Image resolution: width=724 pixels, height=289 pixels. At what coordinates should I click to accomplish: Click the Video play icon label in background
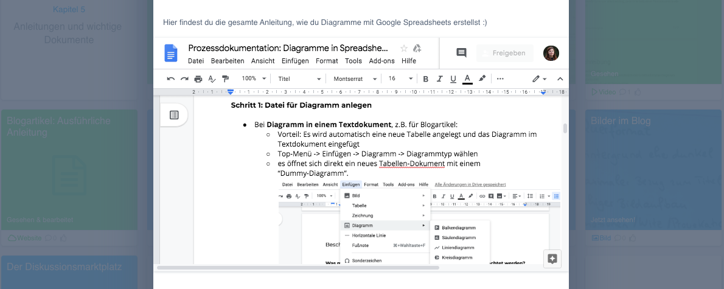tap(604, 92)
